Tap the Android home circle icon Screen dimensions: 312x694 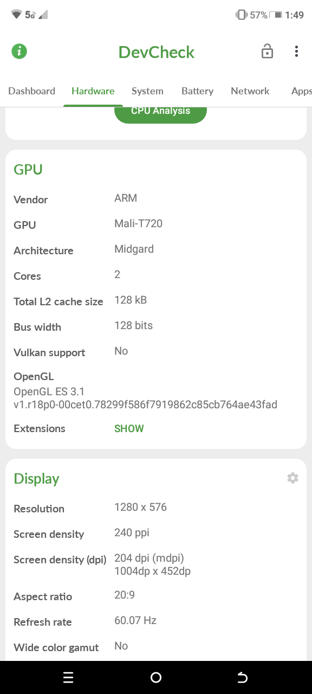point(156,677)
